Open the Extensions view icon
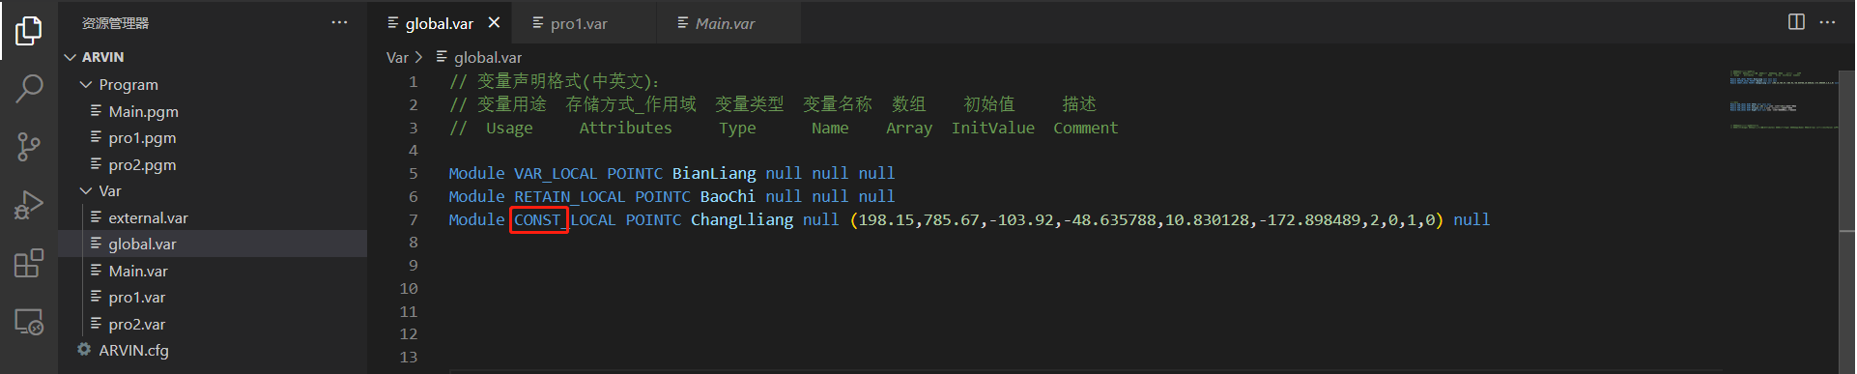The image size is (1857, 374). click(x=29, y=263)
